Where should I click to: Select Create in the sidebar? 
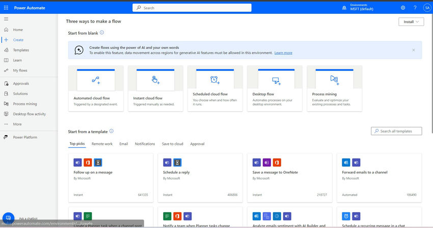point(18,40)
